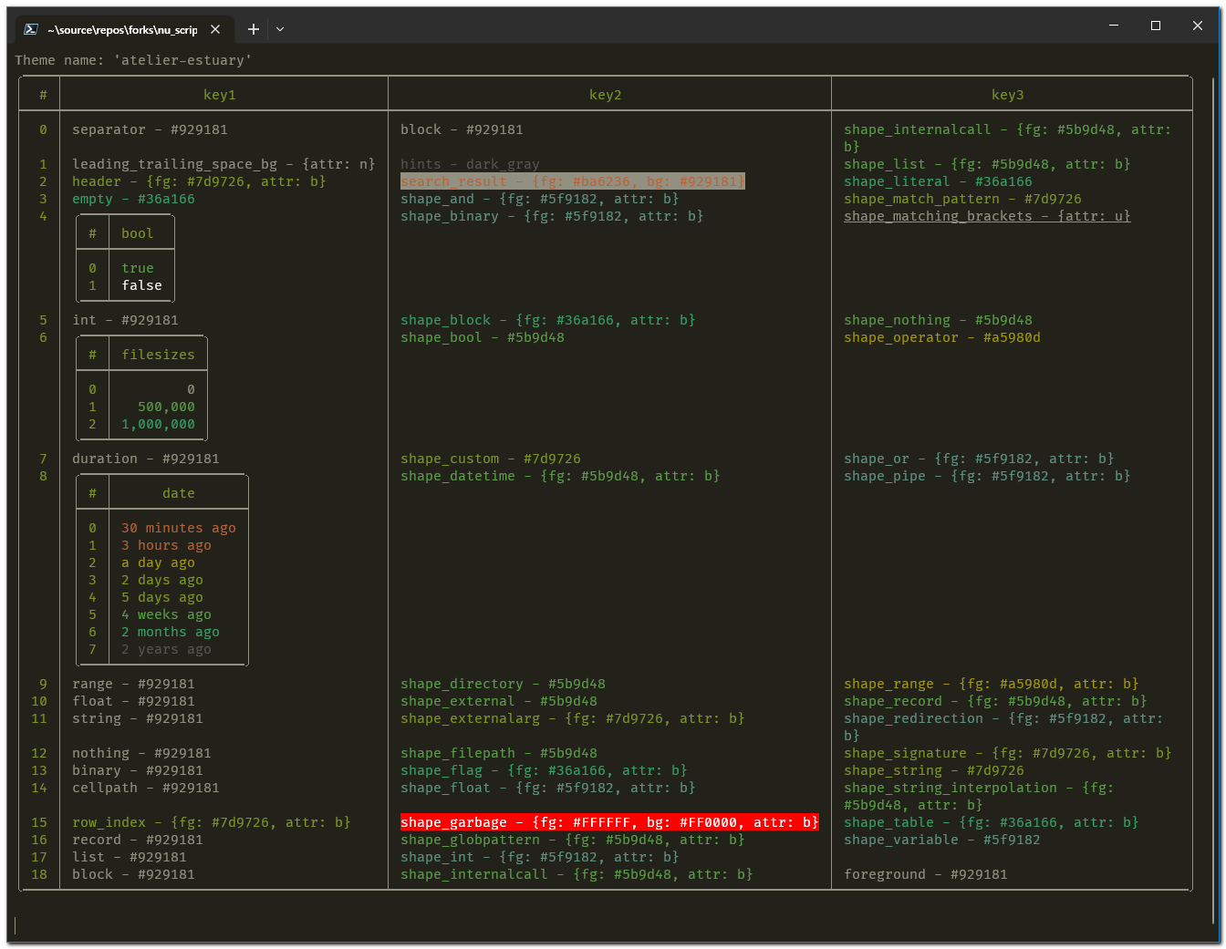Click the 'shape_match_pattern' entry
This screenshot has width=1226, height=949.
tap(962, 199)
